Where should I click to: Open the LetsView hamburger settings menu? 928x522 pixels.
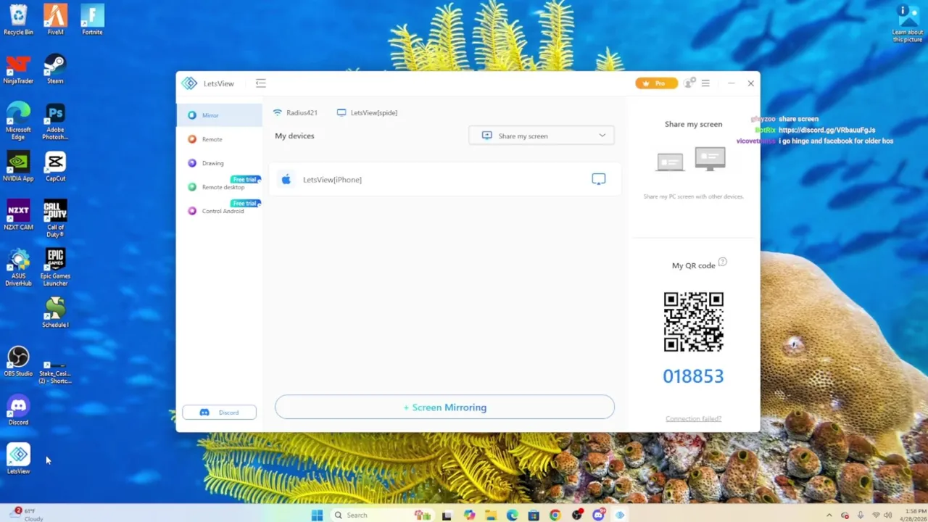[x=705, y=83]
